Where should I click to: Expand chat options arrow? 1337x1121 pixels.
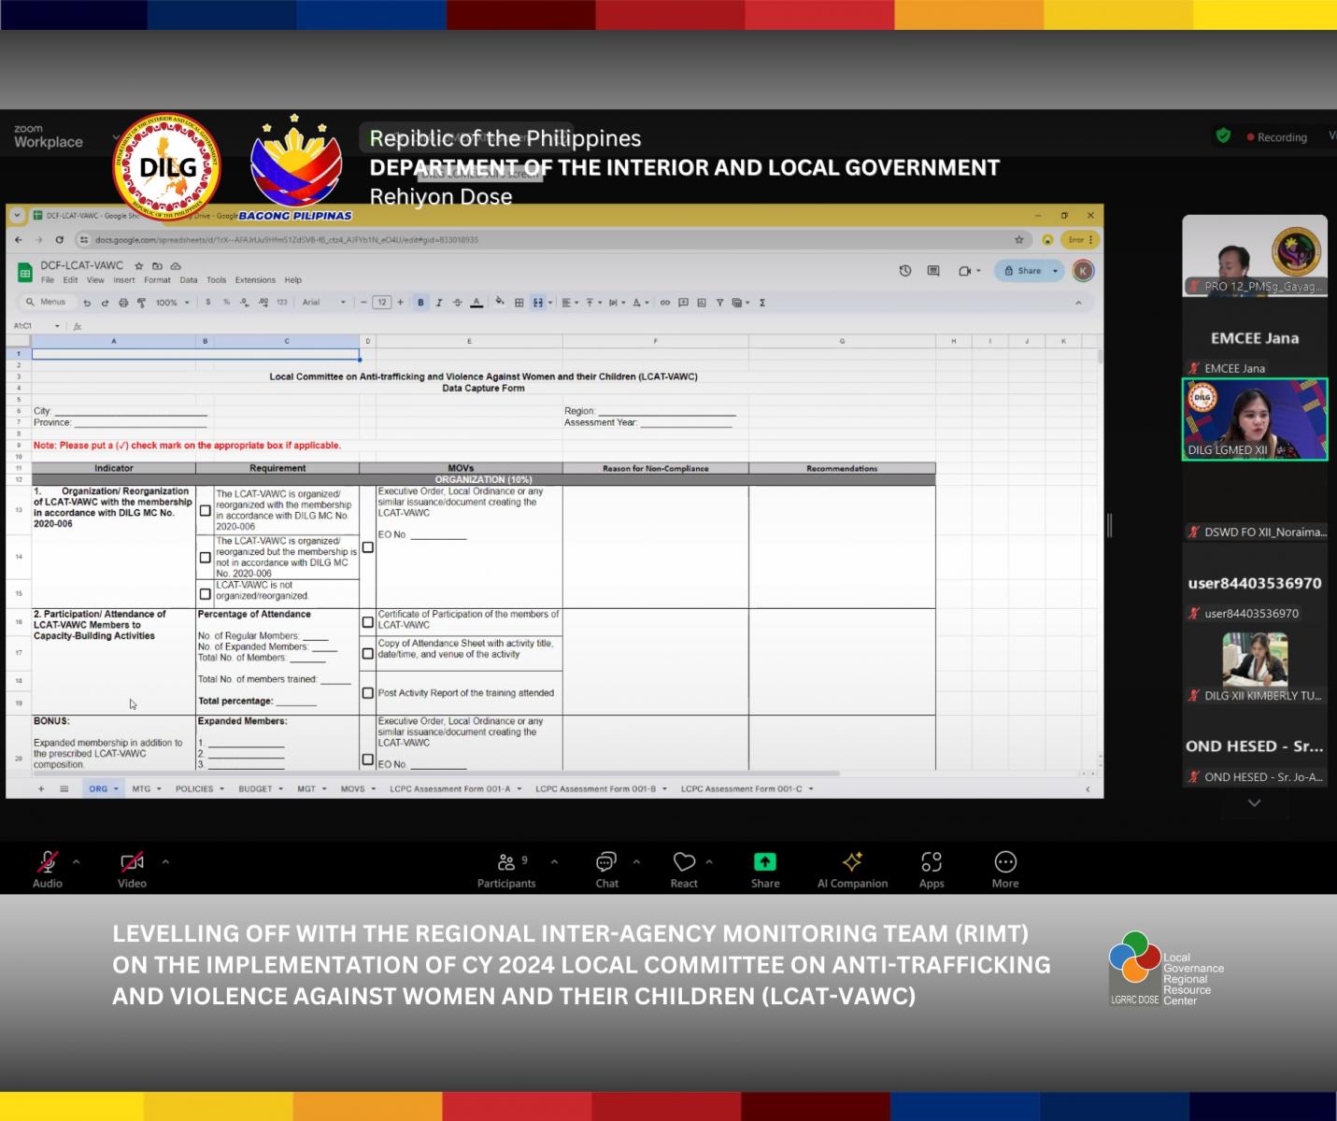(x=636, y=861)
